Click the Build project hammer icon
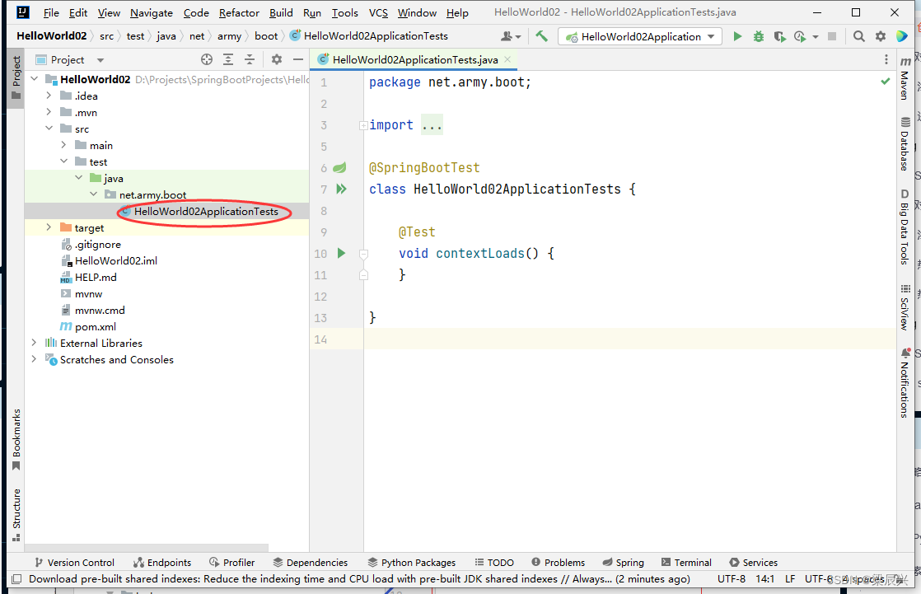 541,36
